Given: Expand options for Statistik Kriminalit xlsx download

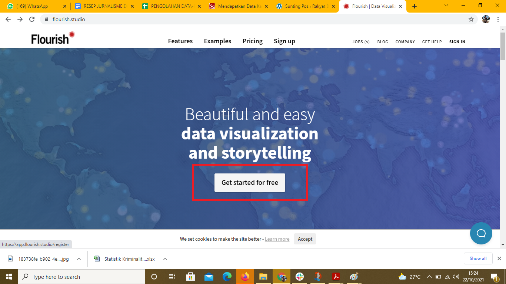Looking at the screenshot, I should tap(165, 259).
